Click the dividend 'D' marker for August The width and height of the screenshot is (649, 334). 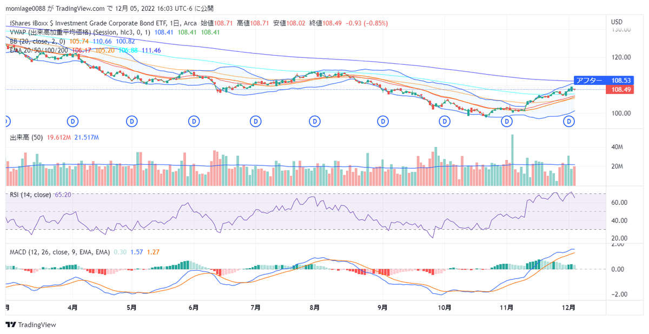[x=314, y=121]
